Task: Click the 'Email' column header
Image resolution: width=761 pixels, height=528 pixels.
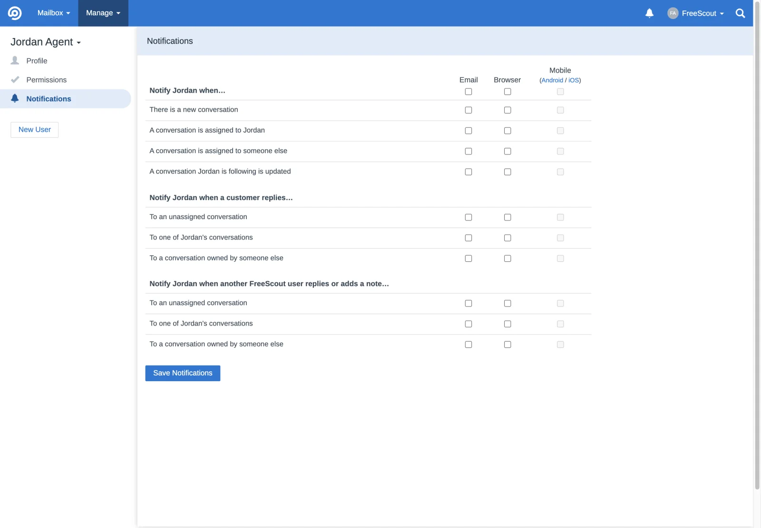Action: pos(468,80)
